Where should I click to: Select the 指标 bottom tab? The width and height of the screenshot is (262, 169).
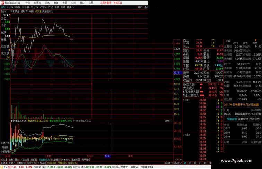click(x=11, y=160)
